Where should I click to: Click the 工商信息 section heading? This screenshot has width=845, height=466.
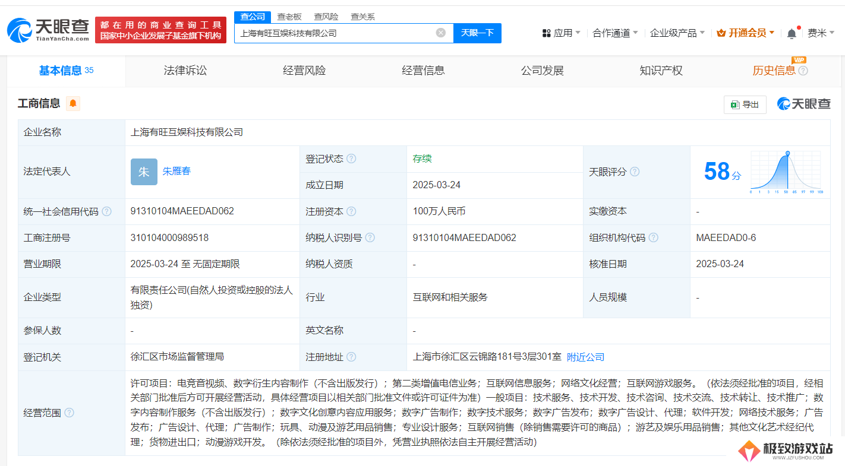(x=39, y=103)
